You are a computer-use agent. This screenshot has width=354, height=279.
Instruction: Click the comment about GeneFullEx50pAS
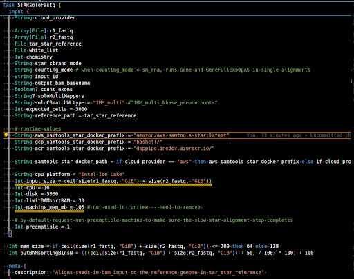click(x=193, y=70)
